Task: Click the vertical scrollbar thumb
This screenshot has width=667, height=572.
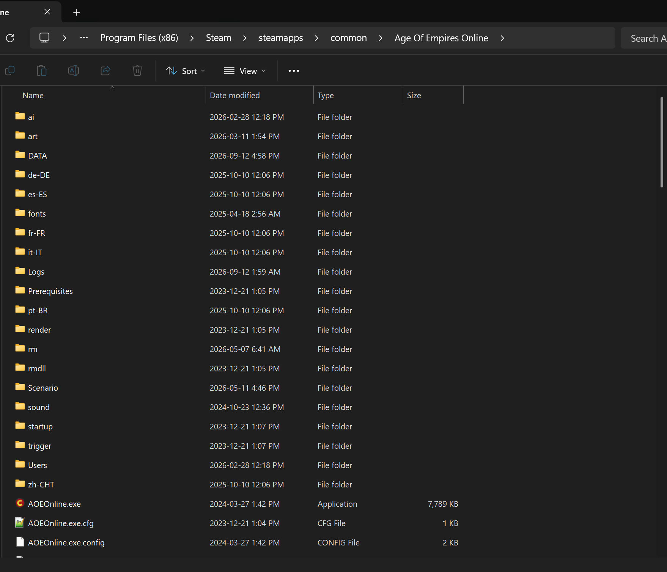Action: [662, 142]
